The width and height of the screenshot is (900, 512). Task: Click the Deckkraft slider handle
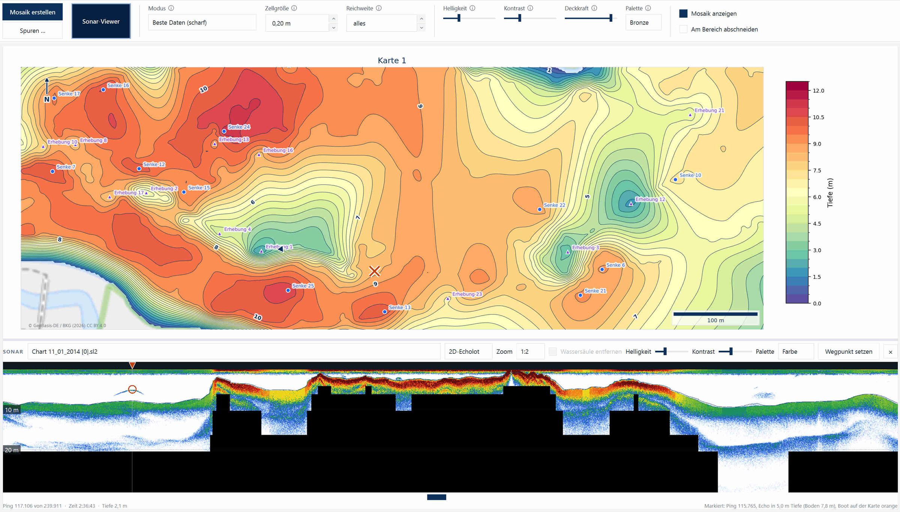(x=611, y=18)
